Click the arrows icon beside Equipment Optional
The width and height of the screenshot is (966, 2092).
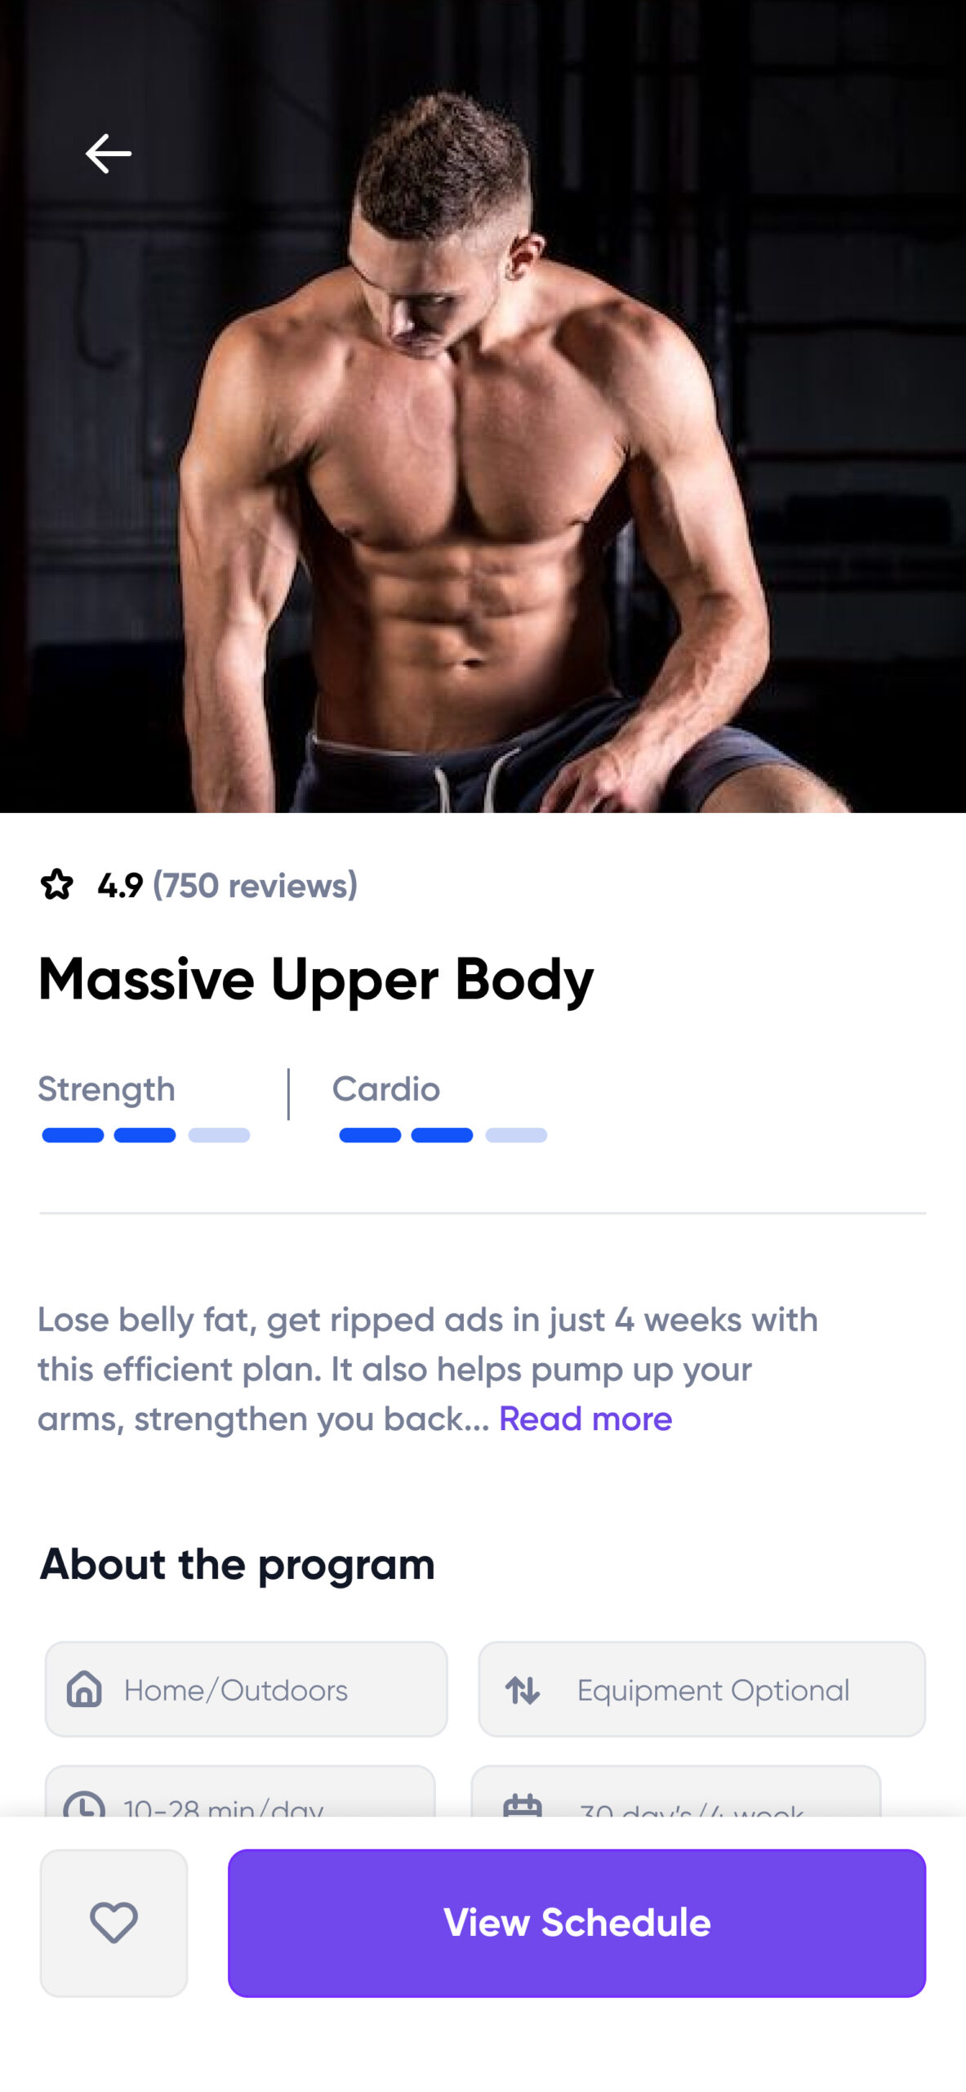pyautogui.click(x=523, y=1689)
